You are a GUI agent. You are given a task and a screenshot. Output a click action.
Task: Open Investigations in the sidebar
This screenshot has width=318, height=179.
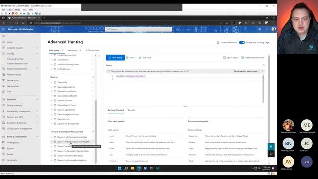tap(13, 143)
